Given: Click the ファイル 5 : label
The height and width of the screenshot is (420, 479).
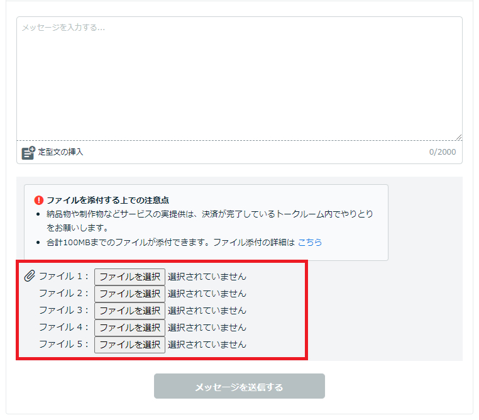Looking at the screenshot, I should (x=64, y=345).
